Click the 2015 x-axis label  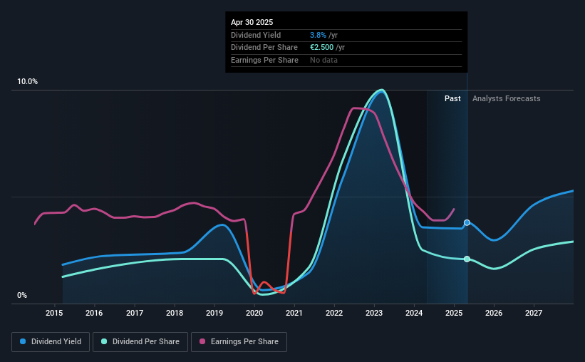tap(54, 313)
